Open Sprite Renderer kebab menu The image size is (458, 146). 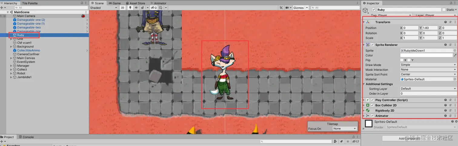(455, 45)
